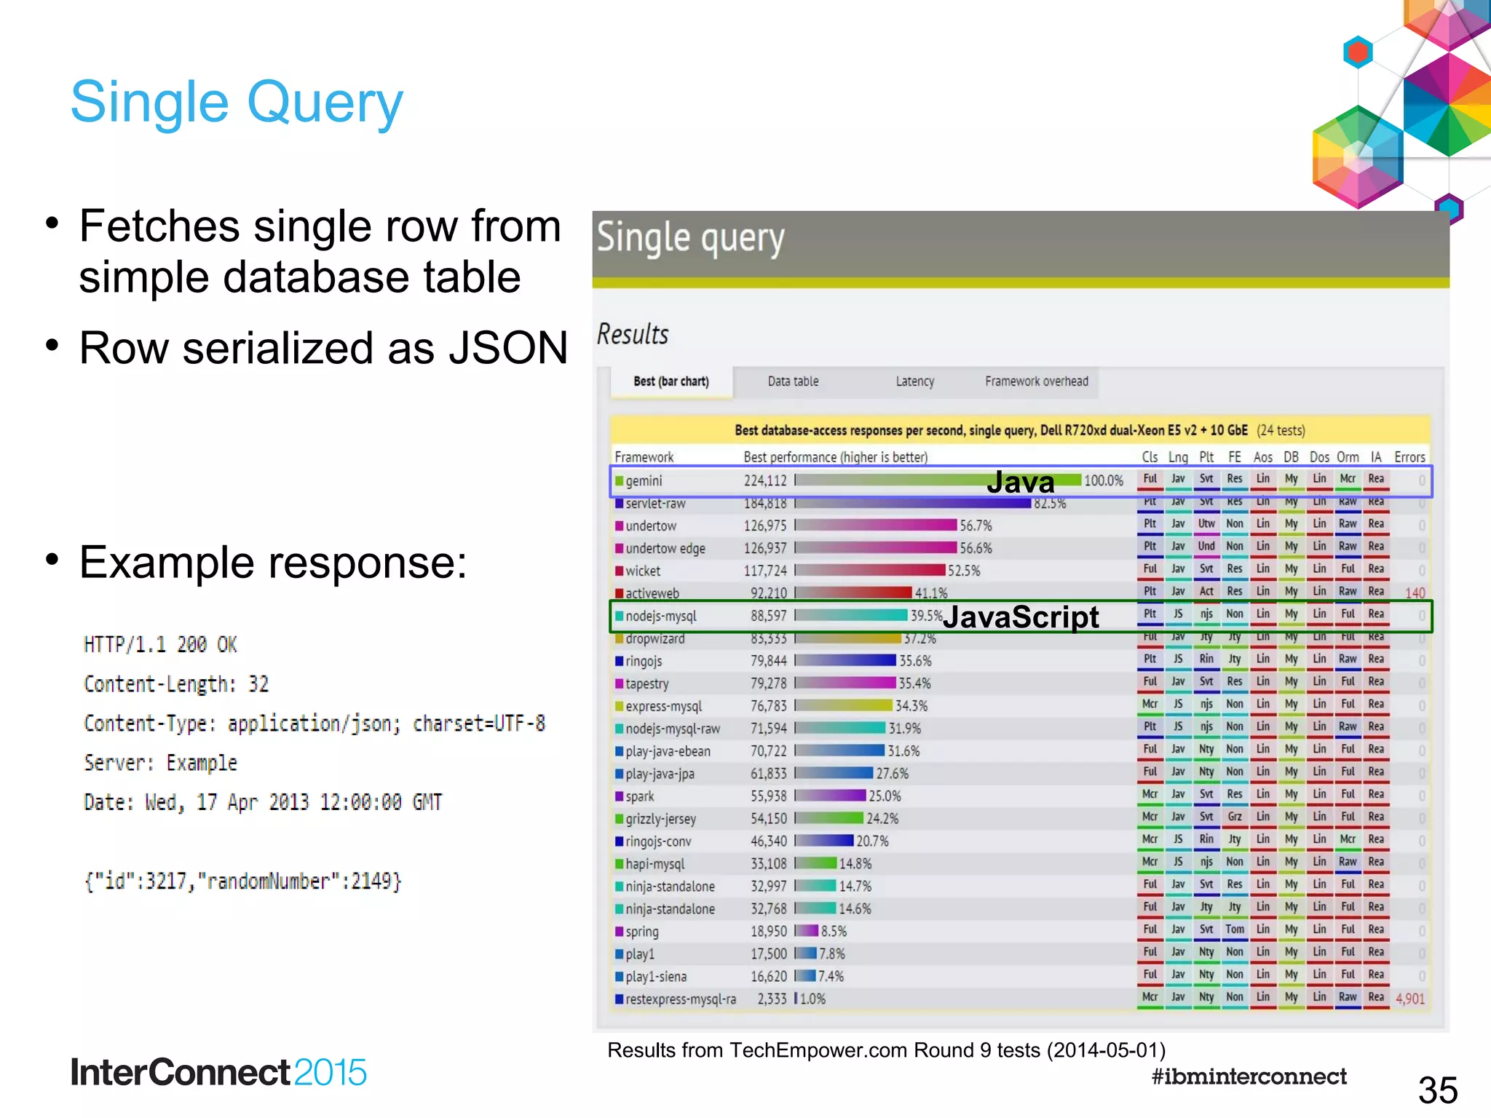Click the JSON response body text

(x=243, y=881)
